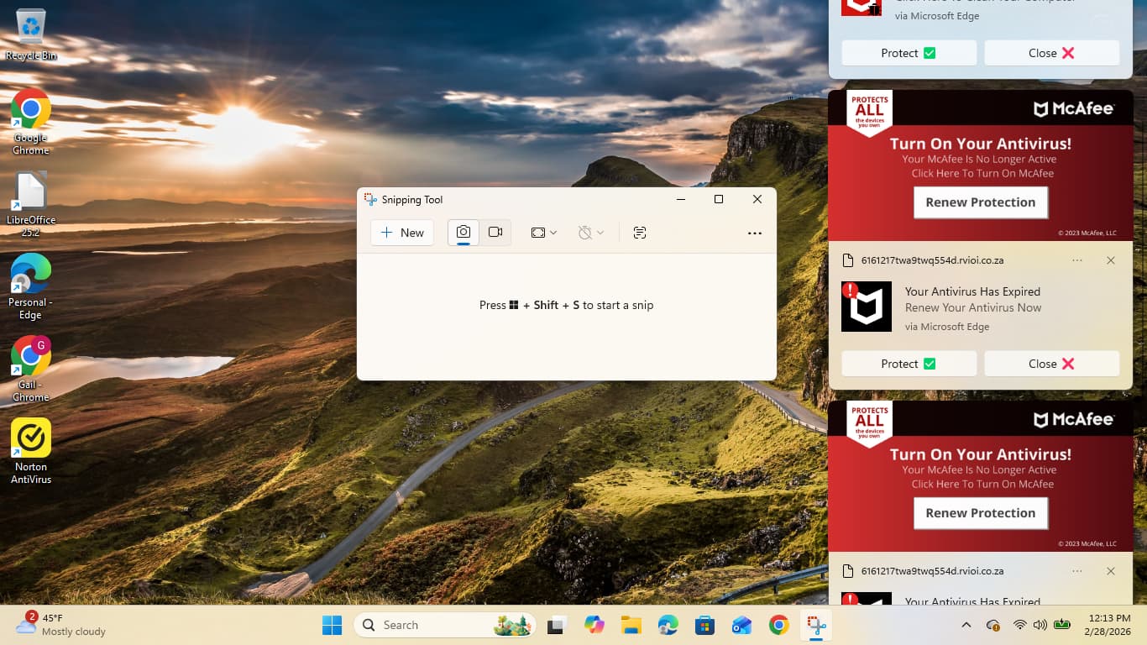Click New to start a snip
1147x645 pixels.
tap(402, 233)
